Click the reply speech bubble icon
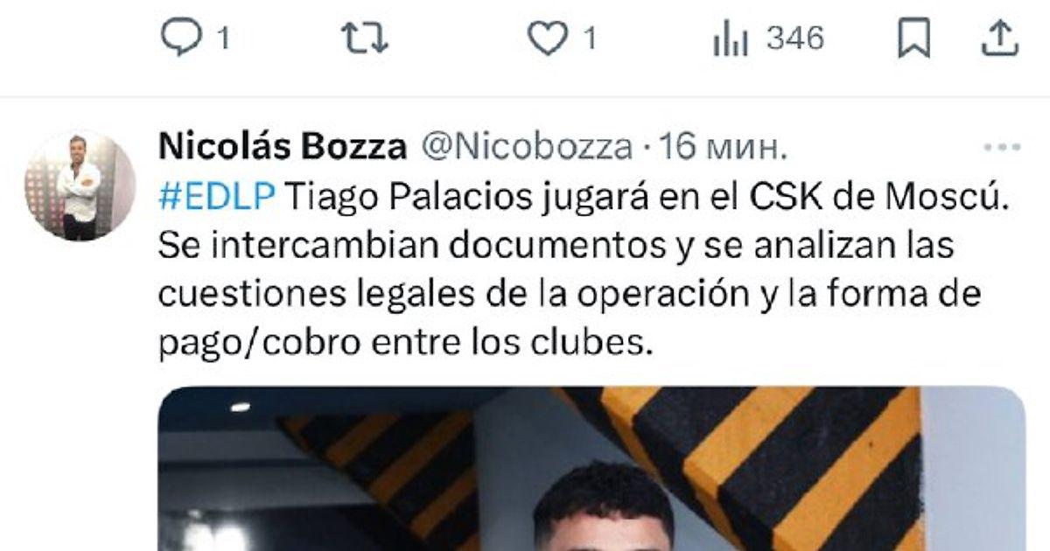Viewport: 1050px width, 551px height. pos(182,39)
